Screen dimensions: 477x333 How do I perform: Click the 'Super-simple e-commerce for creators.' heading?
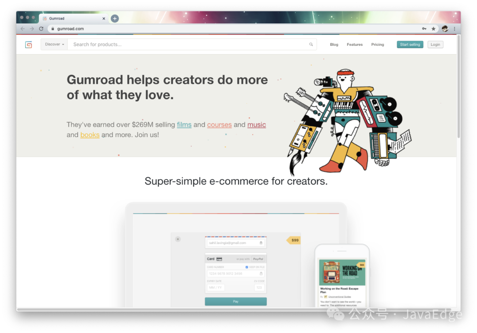[x=236, y=181]
